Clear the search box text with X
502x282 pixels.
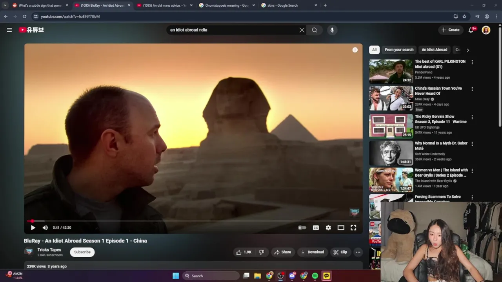coord(302,30)
